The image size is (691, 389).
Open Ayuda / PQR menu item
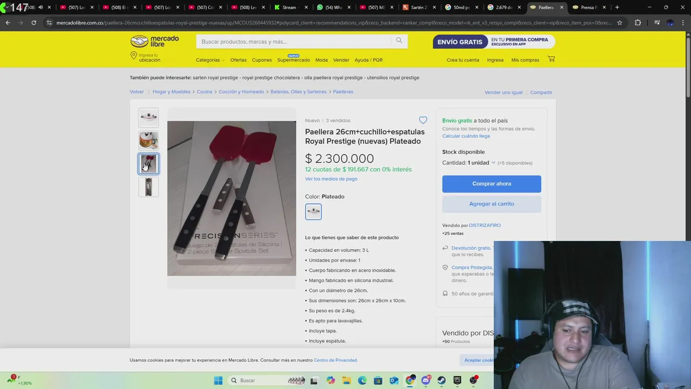pyautogui.click(x=369, y=60)
